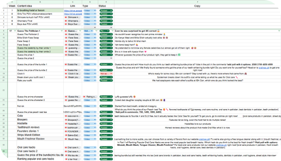Open Status dropdown for Girls Trio POV row
The height and width of the screenshot is (161, 281).
[106, 14]
